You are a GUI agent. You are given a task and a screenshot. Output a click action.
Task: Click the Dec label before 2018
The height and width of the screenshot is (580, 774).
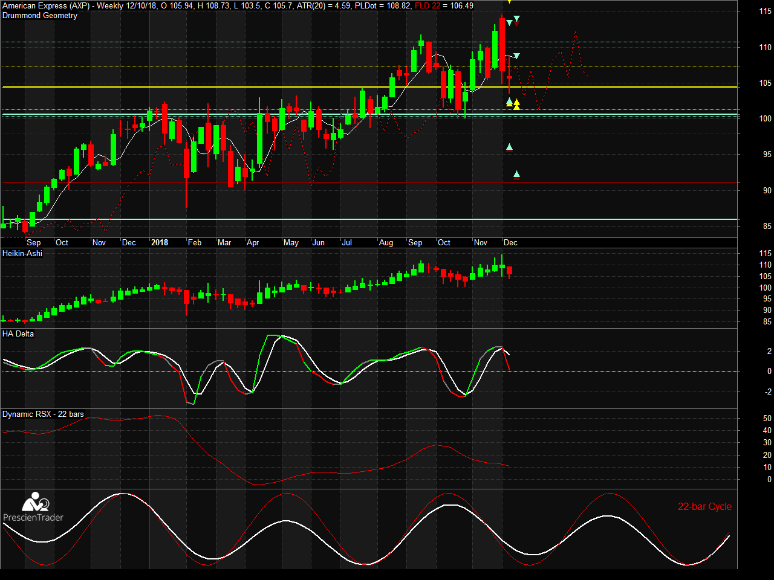(129, 242)
